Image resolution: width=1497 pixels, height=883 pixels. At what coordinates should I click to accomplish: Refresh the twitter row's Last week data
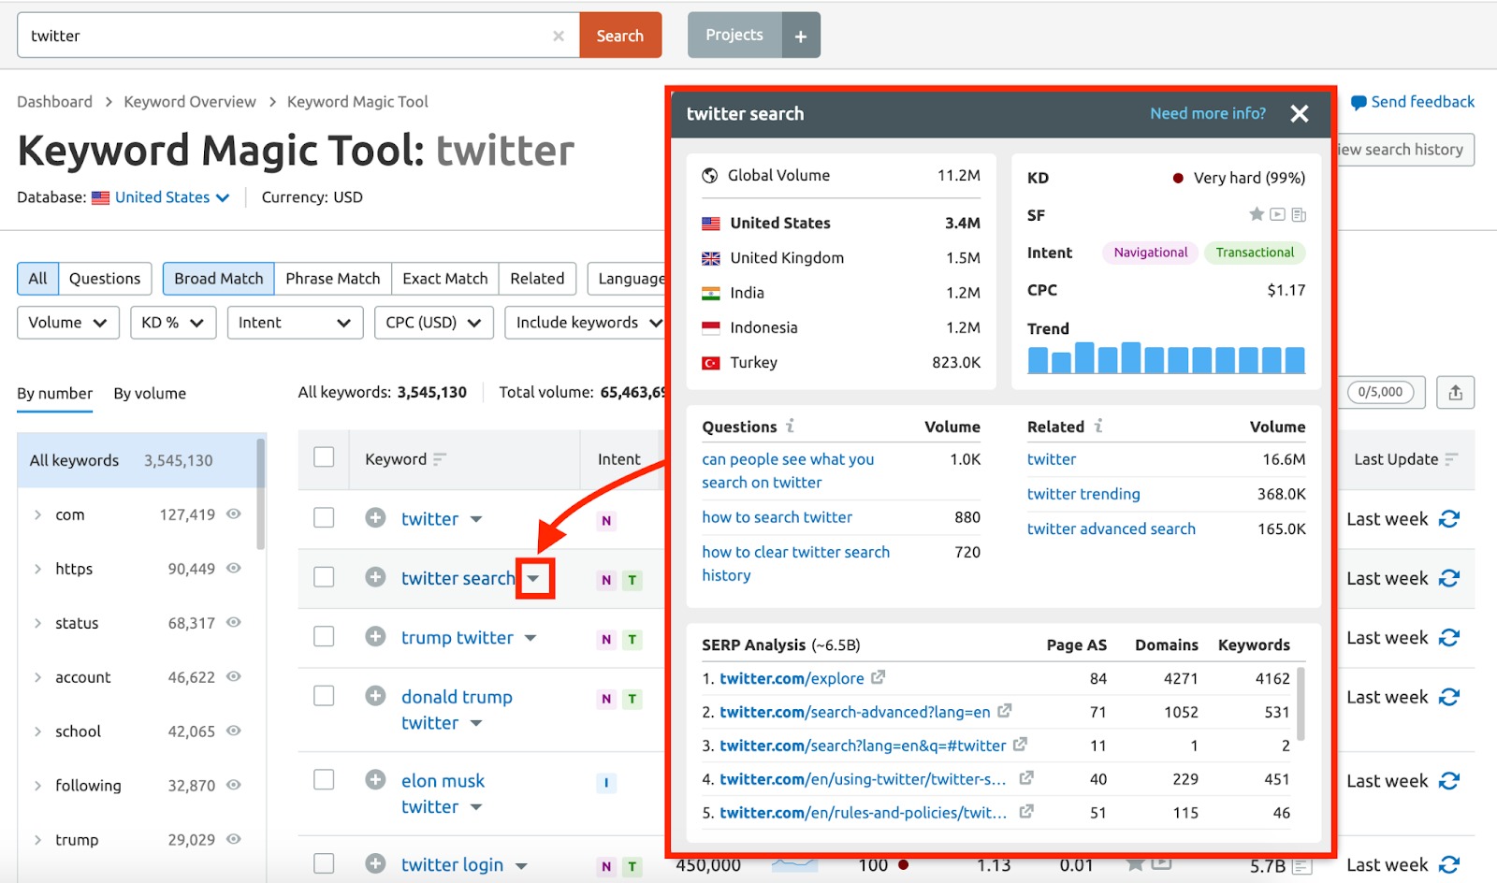(1449, 519)
